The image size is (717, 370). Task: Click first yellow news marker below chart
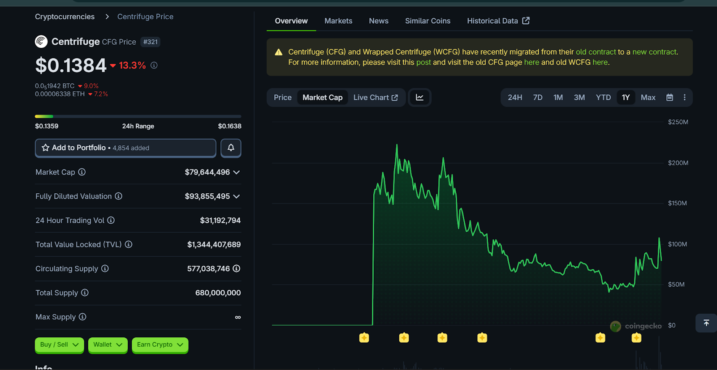[x=364, y=338]
